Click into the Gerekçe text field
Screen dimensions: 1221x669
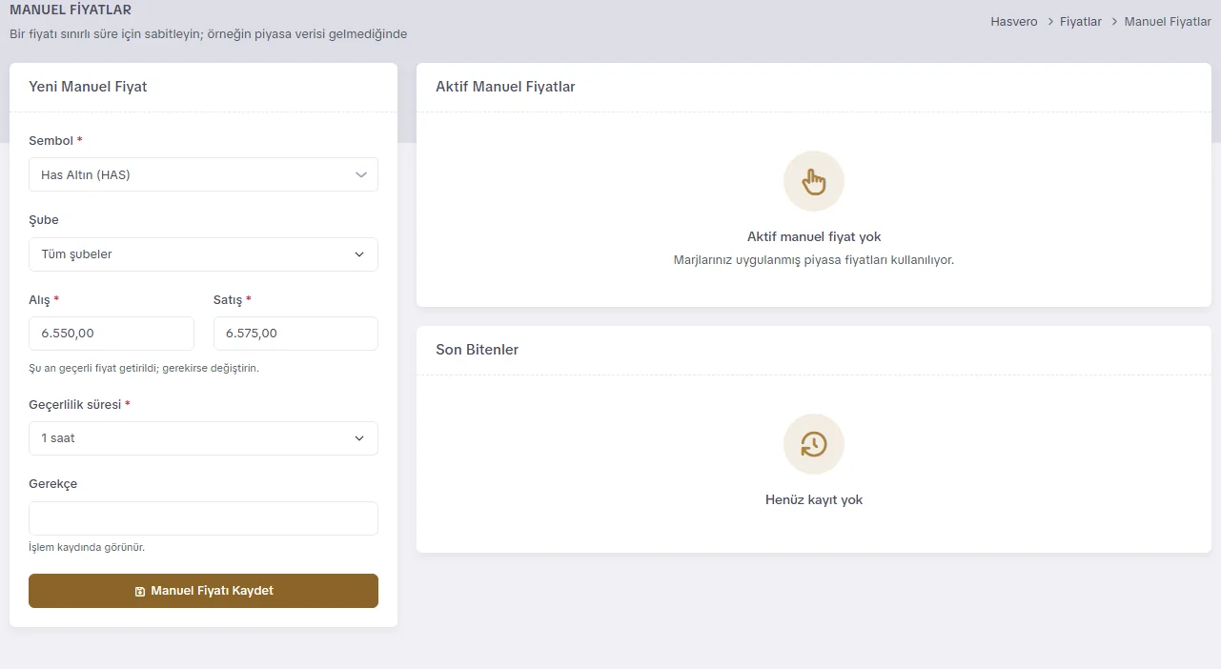(x=203, y=518)
